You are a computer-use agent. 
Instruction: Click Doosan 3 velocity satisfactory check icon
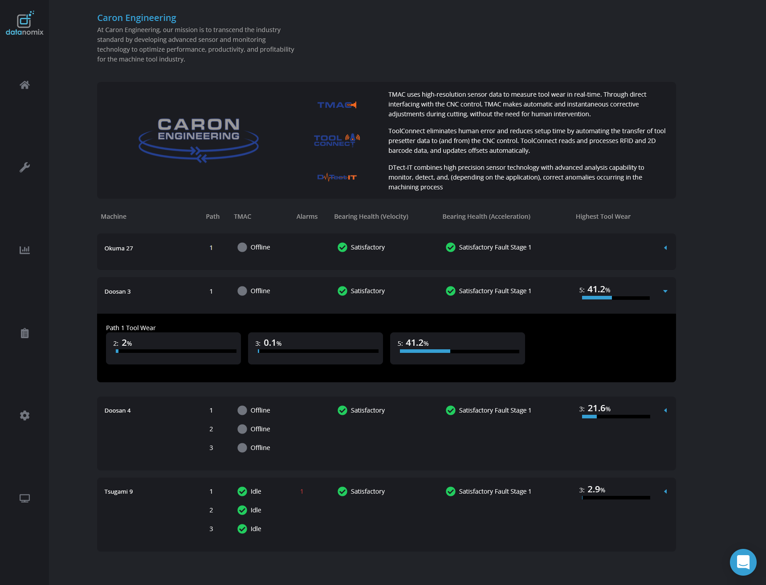(342, 291)
